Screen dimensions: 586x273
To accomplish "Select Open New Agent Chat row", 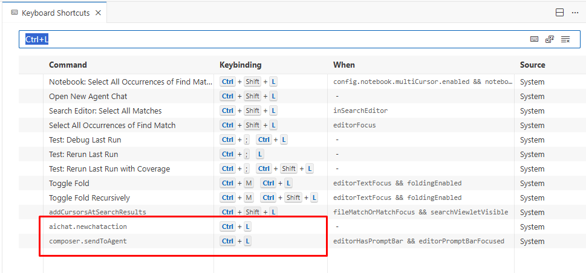I will pyautogui.click(x=88, y=96).
